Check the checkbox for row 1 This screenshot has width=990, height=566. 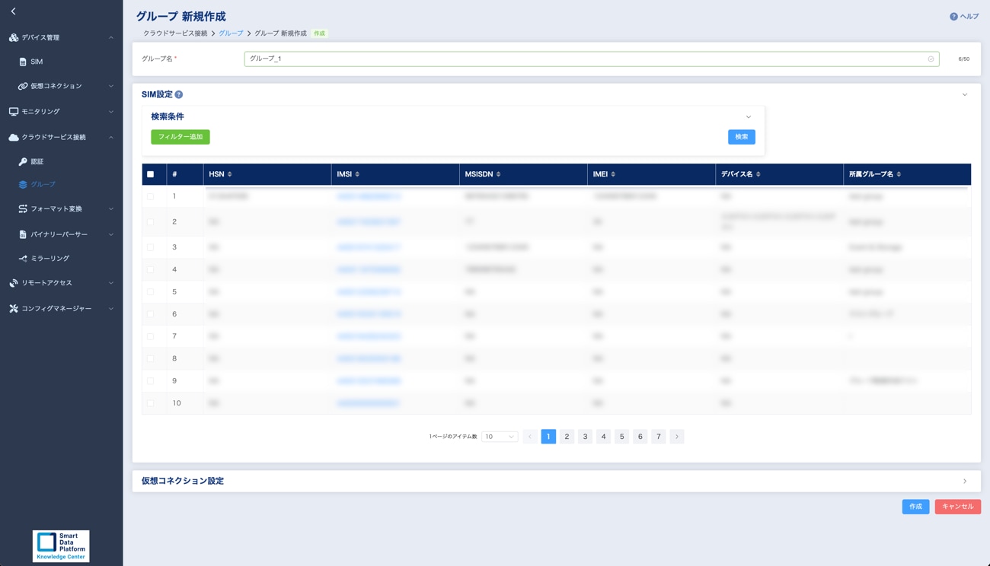tap(151, 197)
